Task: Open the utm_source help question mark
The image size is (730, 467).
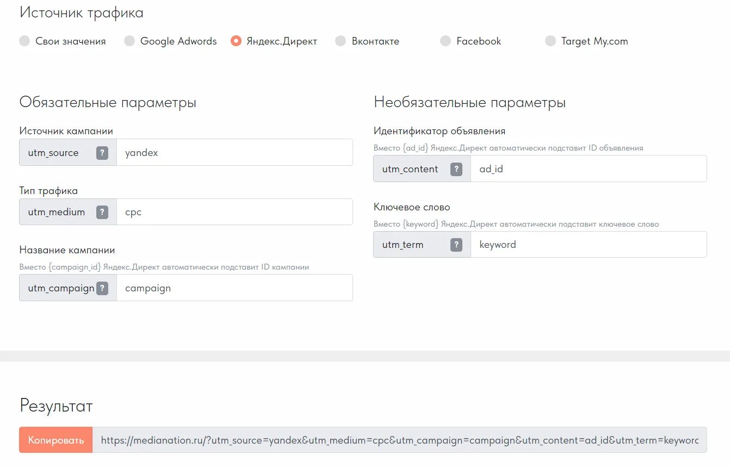Action: (x=102, y=153)
